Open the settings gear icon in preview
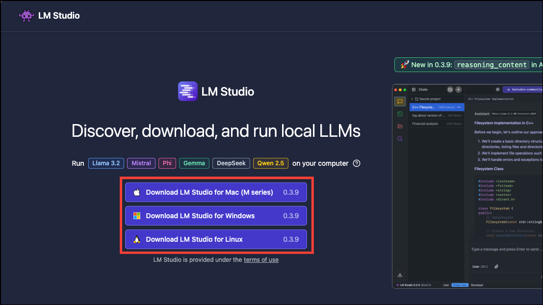 (498, 89)
